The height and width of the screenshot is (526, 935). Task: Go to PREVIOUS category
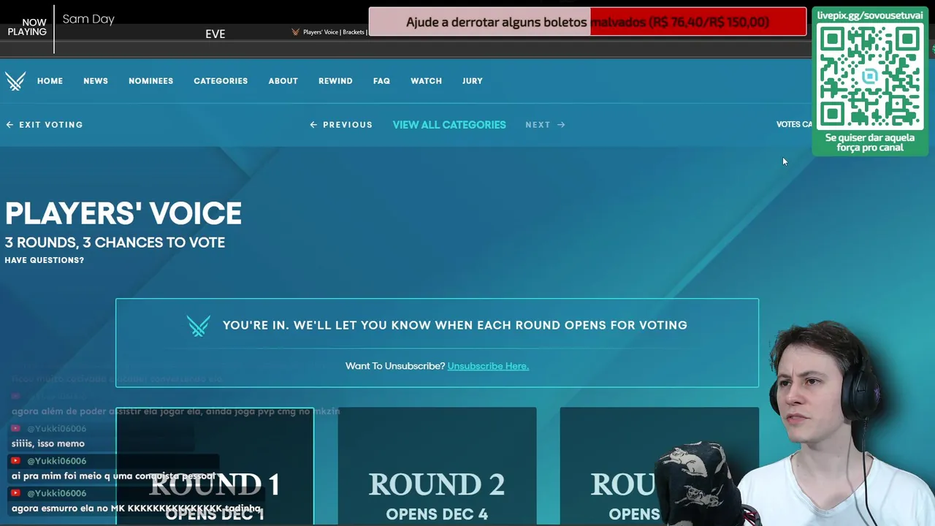(341, 125)
